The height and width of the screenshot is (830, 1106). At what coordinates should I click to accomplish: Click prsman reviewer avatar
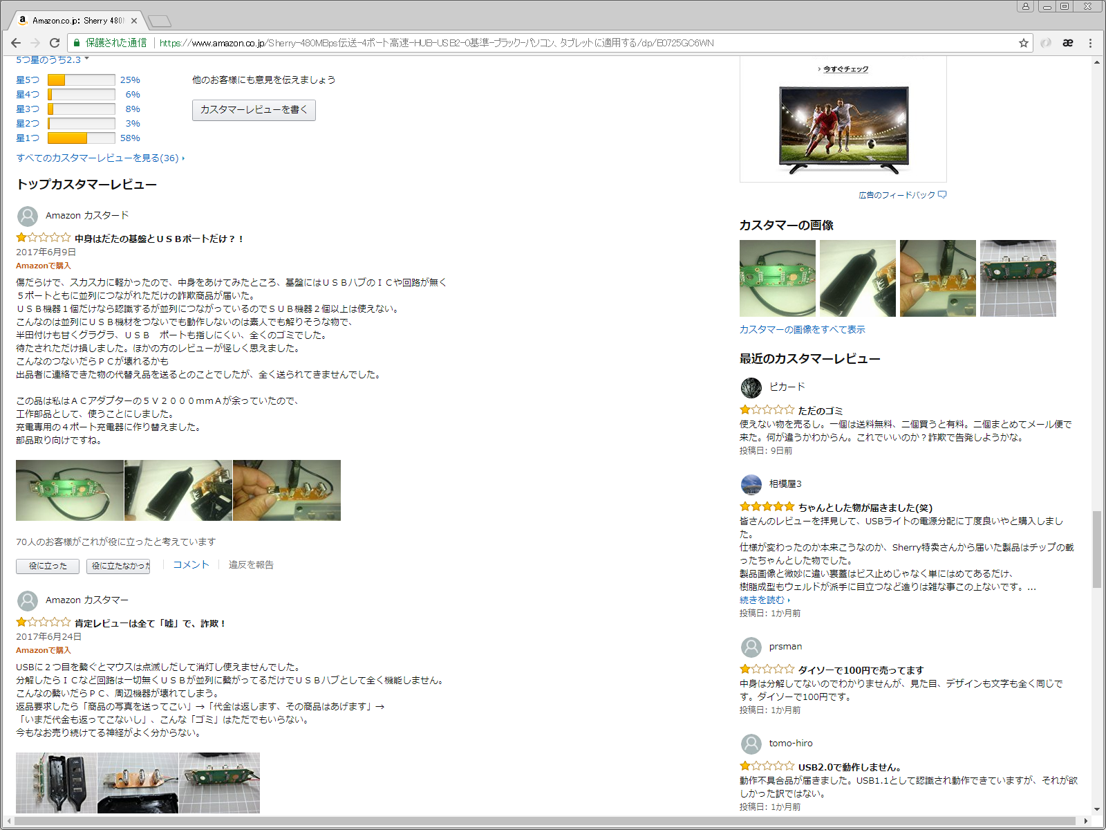751,647
